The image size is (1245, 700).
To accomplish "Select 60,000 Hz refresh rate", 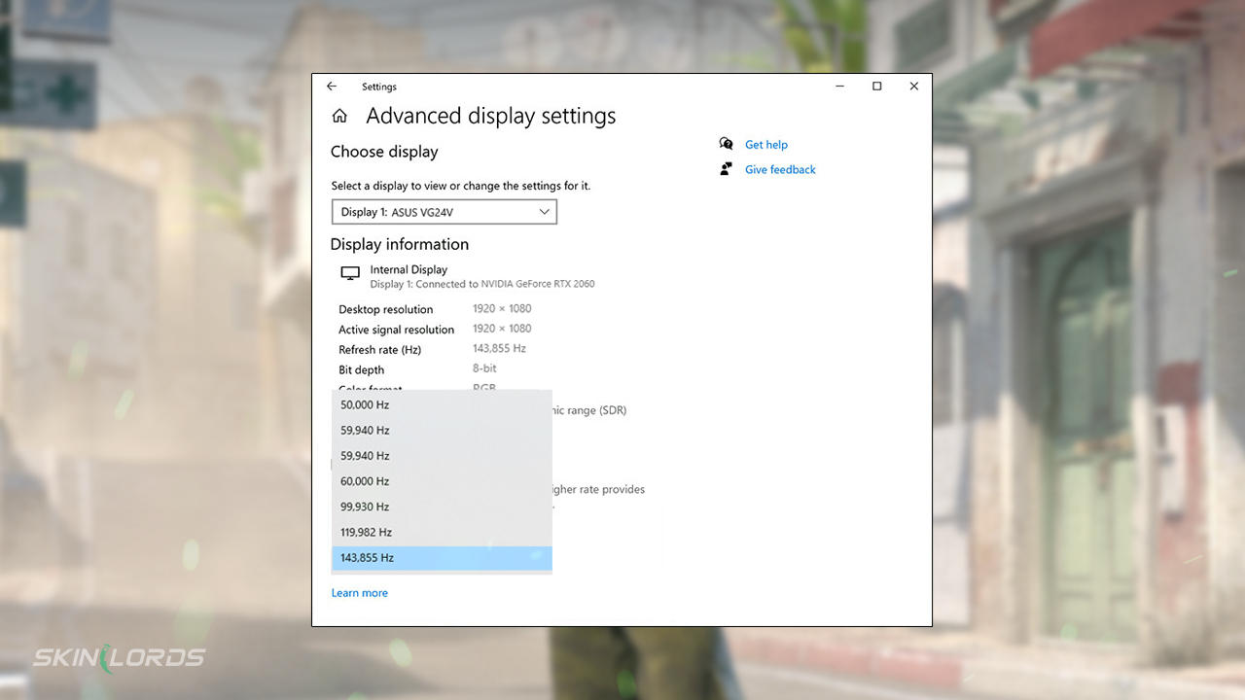I will pyautogui.click(x=442, y=481).
